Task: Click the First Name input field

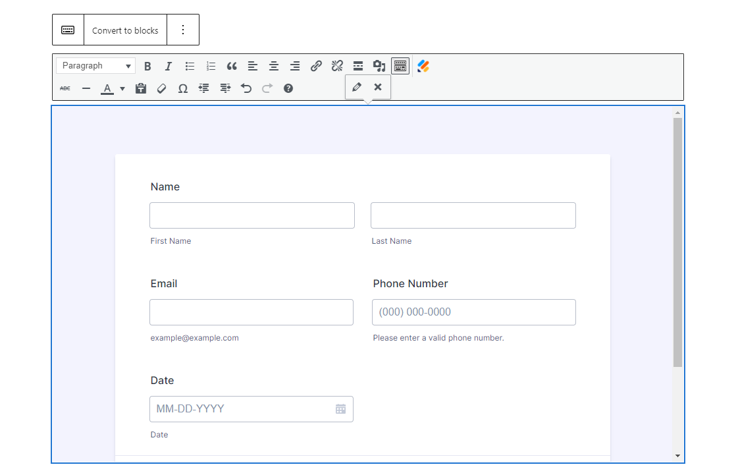Action: [x=252, y=215]
